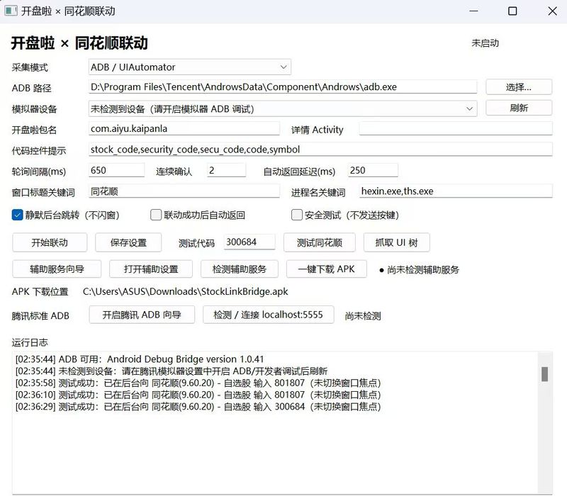The image size is (567, 496).
Task: Click 一键下载 APK button
Action: point(327,269)
